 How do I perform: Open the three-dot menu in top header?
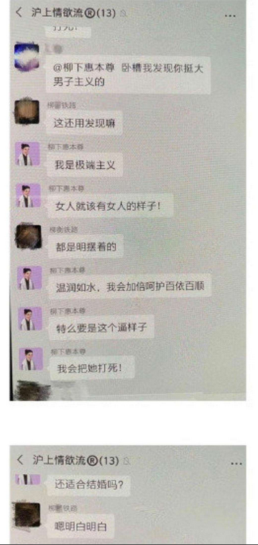[x=230, y=15]
